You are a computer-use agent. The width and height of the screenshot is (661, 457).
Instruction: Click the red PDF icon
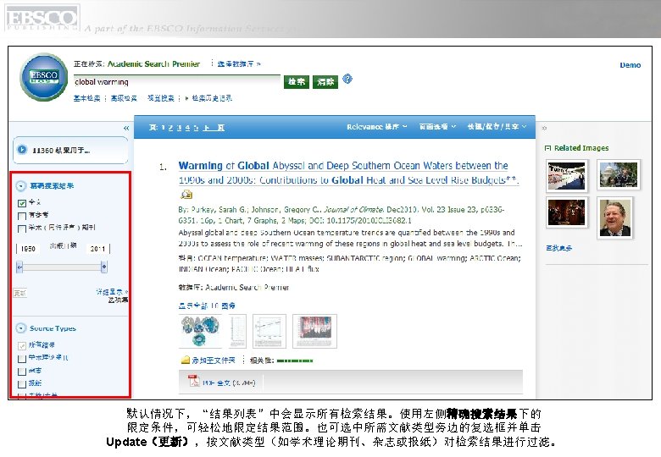click(194, 381)
